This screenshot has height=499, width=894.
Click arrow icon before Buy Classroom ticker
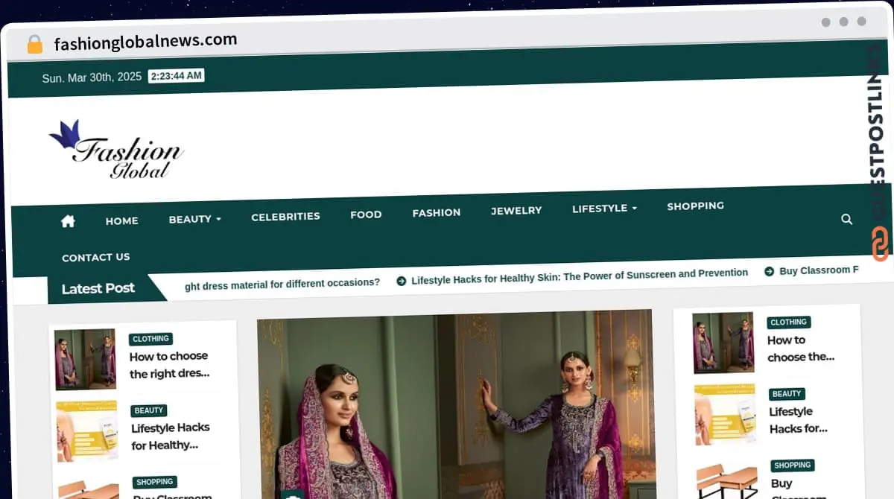(x=770, y=272)
